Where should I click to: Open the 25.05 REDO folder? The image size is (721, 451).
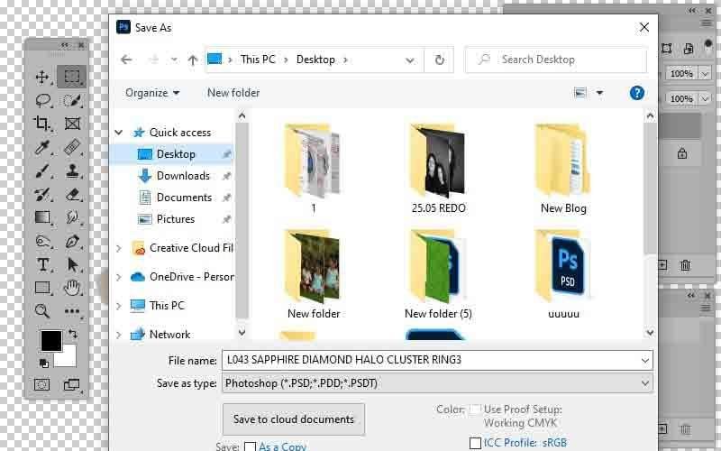(438, 169)
